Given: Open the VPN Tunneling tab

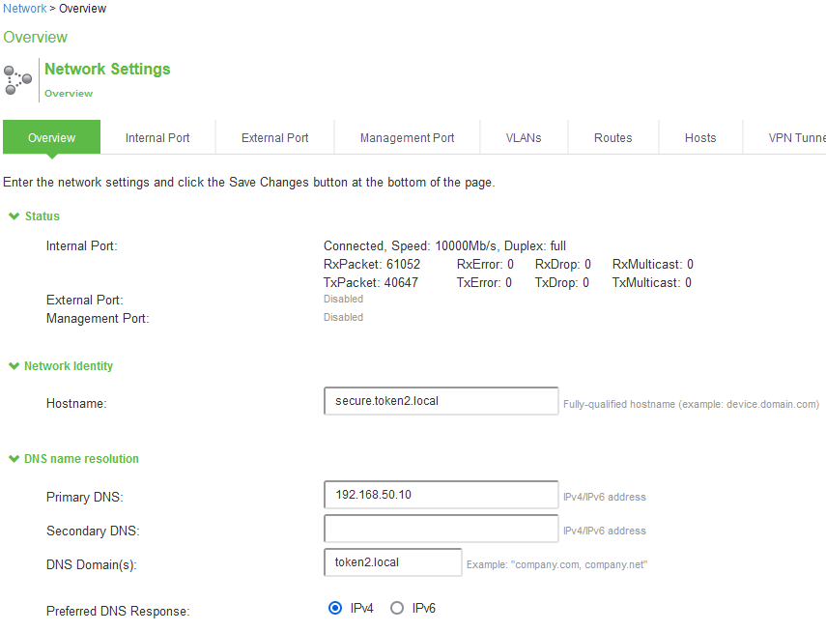Looking at the screenshot, I should (784, 137).
